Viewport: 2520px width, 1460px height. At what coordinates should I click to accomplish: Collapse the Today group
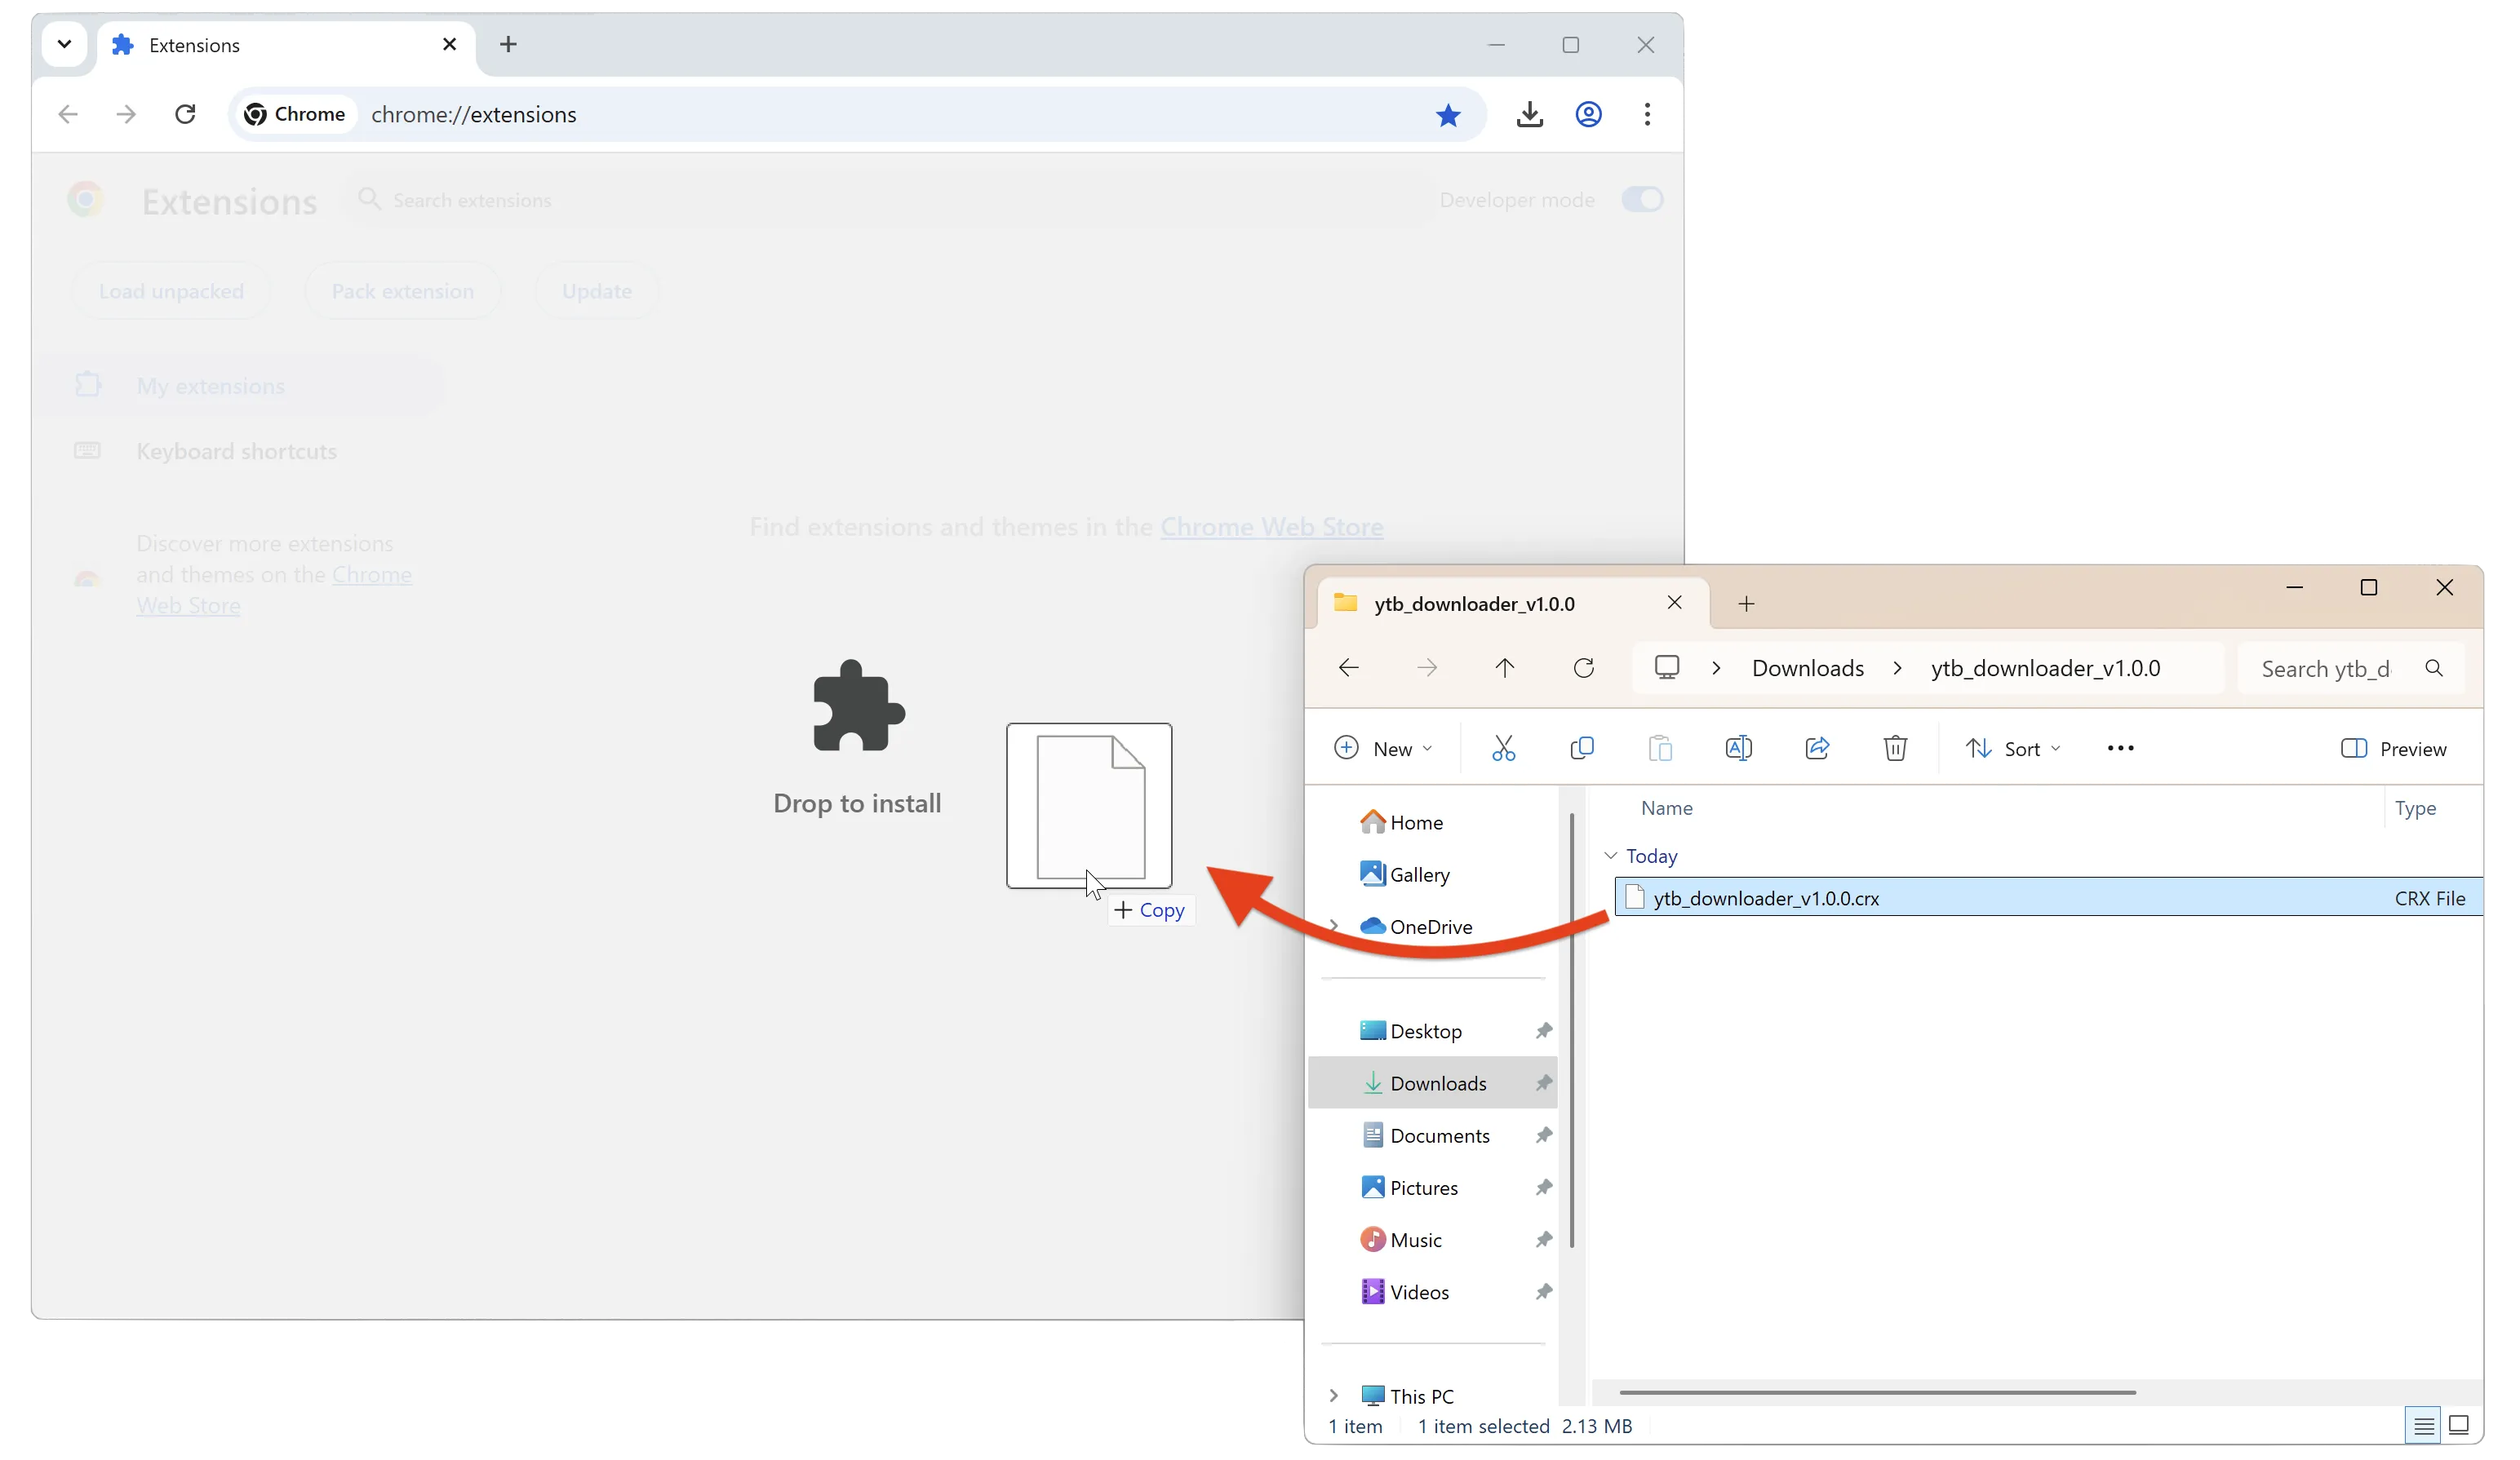point(1610,856)
